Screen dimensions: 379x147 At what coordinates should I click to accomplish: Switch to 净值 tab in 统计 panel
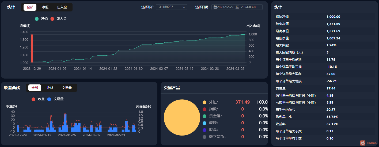[45, 7]
